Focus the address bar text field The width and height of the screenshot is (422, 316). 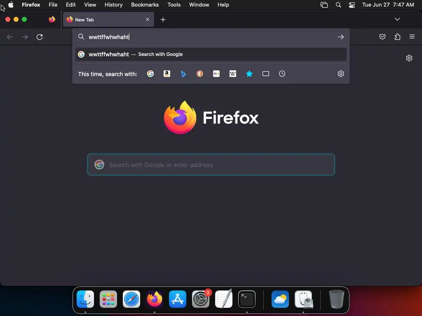(x=211, y=37)
